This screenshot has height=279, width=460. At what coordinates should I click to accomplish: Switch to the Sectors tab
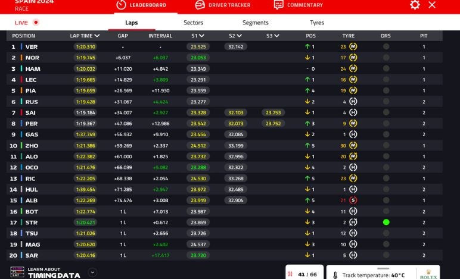point(193,23)
